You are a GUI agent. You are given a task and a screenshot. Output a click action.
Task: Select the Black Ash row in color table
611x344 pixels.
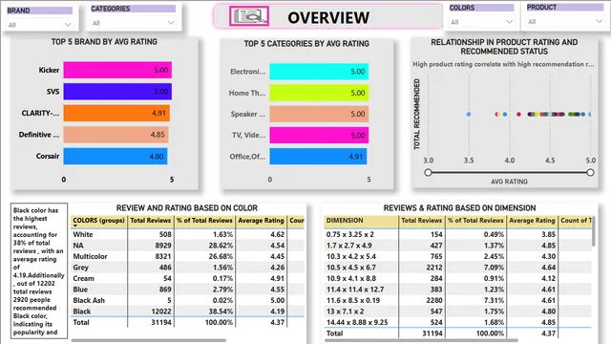point(187,300)
